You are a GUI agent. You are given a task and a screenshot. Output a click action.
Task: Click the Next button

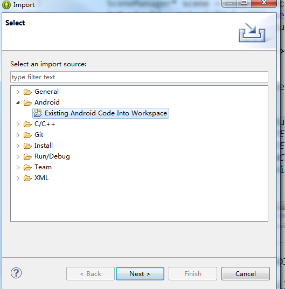[140, 274]
